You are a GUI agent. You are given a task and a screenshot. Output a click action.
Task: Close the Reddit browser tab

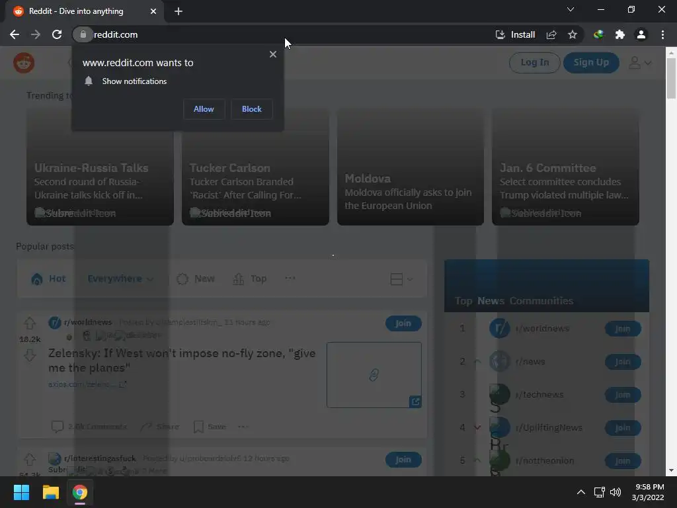[153, 11]
